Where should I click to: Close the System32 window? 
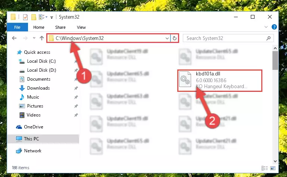[x=269, y=17]
